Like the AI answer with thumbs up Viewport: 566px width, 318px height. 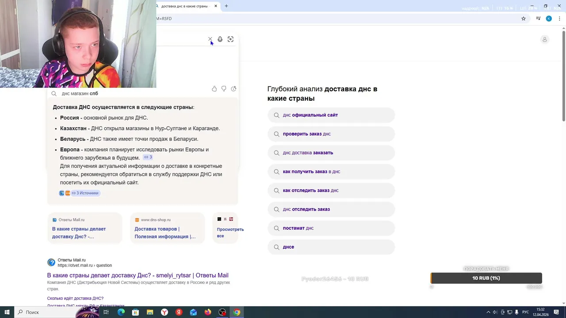click(x=214, y=89)
